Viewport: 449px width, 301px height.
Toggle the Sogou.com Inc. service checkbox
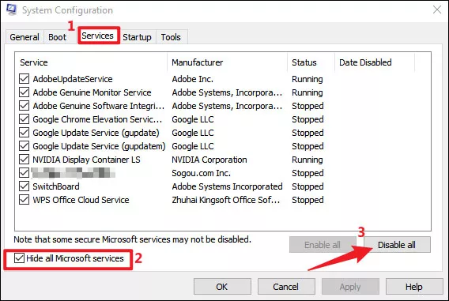coord(24,173)
